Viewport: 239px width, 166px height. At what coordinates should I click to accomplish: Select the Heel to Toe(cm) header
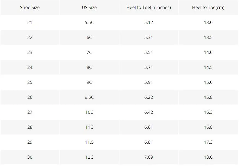tap(208, 7)
